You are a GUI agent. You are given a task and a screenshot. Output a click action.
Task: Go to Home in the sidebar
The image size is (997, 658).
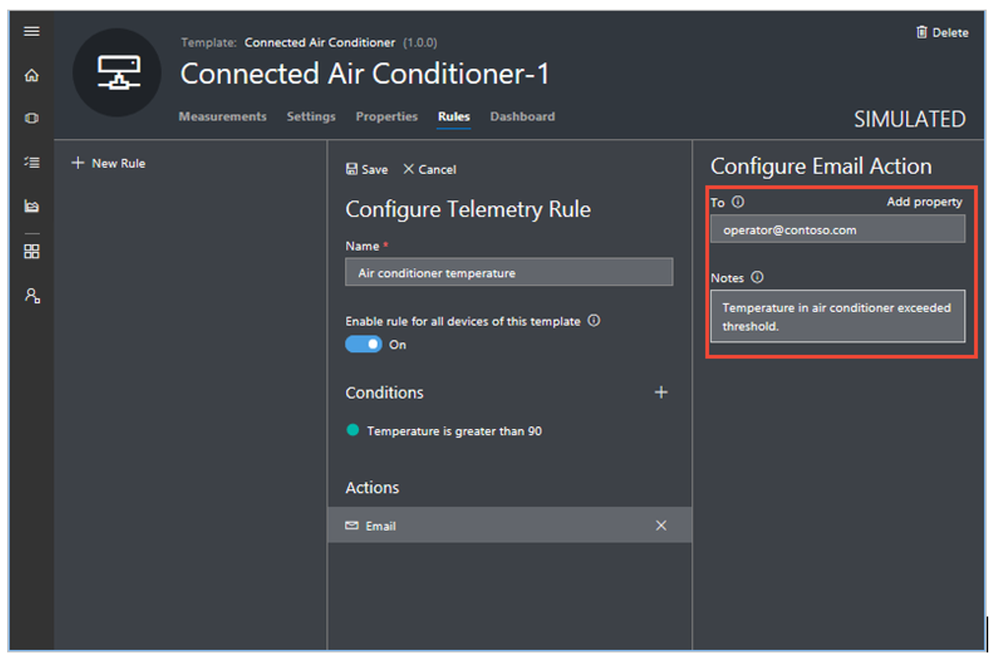click(31, 76)
